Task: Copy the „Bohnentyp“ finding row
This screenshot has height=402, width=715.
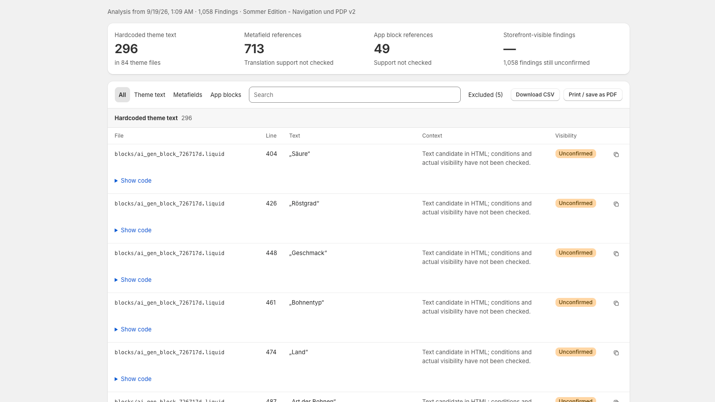Action: tap(616, 303)
